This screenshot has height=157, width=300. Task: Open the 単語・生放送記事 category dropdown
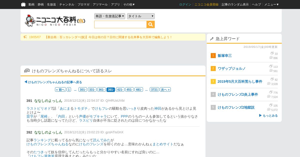coord(109,16)
